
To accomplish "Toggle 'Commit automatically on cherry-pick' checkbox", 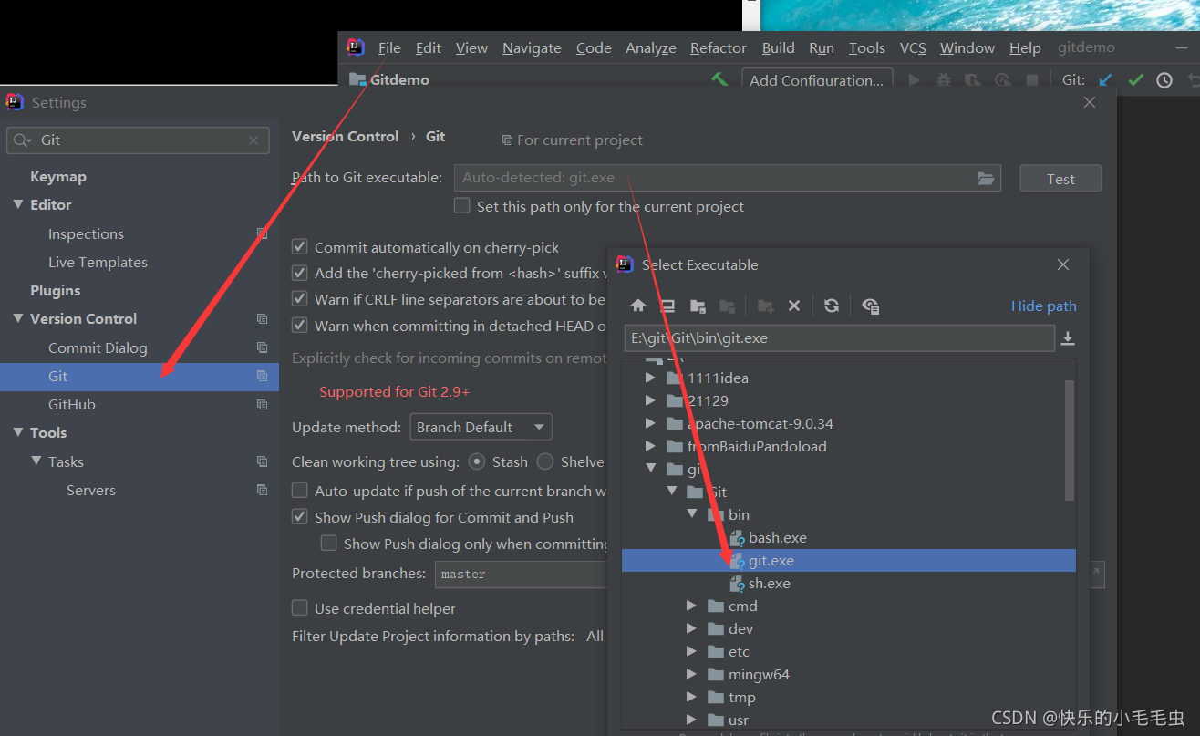I will [x=299, y=247].
